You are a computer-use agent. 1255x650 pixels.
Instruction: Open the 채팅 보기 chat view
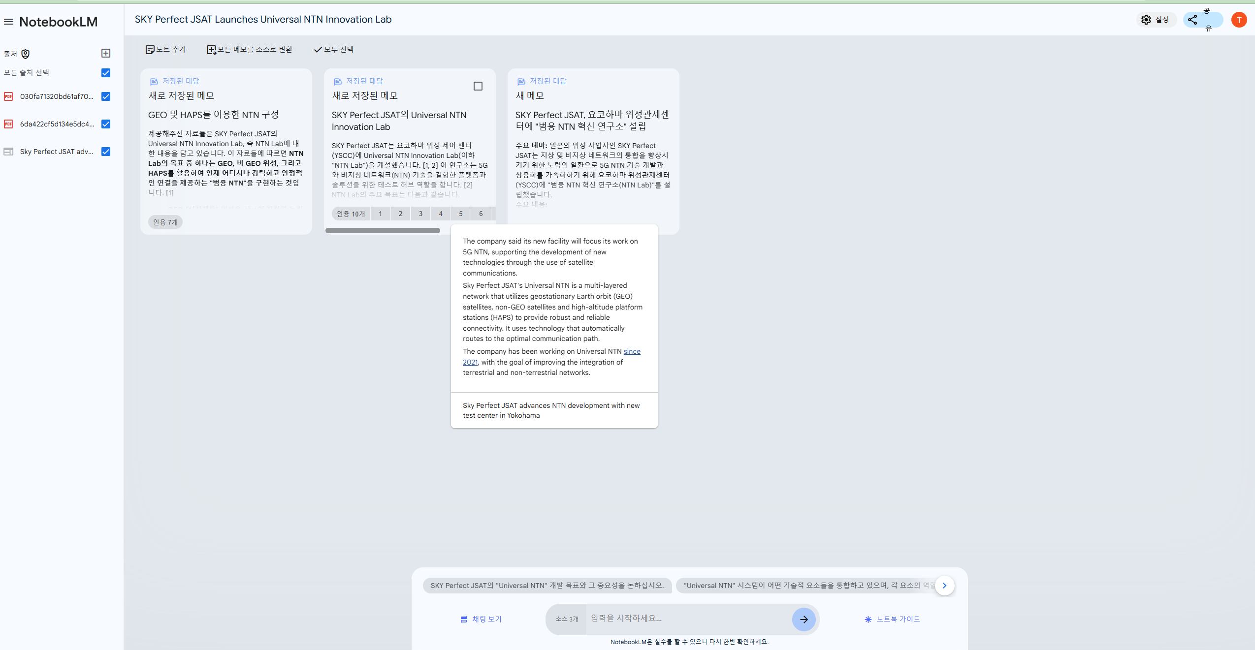click(481, 619)
